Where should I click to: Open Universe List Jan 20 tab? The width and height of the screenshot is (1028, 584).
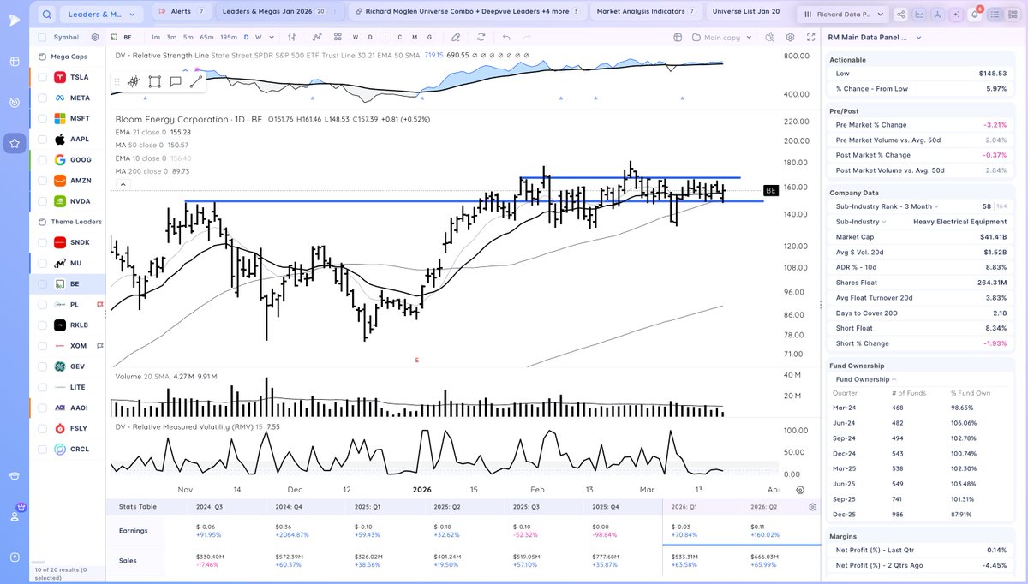click(746, 11)
